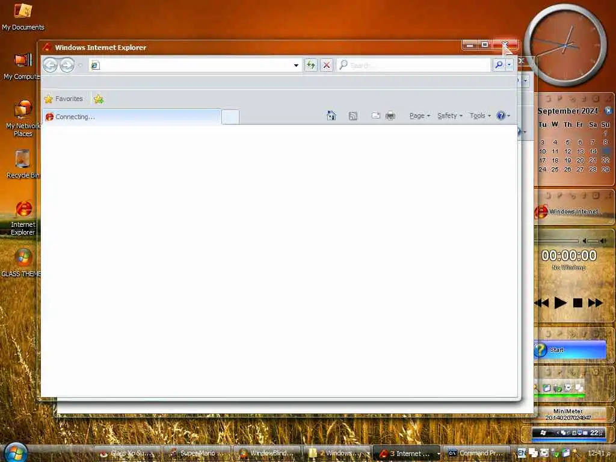Screen dimensions: 616x462
Task: Open the Page menu
Action: 419,116
